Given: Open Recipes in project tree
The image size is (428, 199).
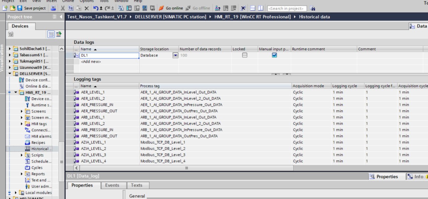Looking at the screenshot, I should tap(35, 143).
